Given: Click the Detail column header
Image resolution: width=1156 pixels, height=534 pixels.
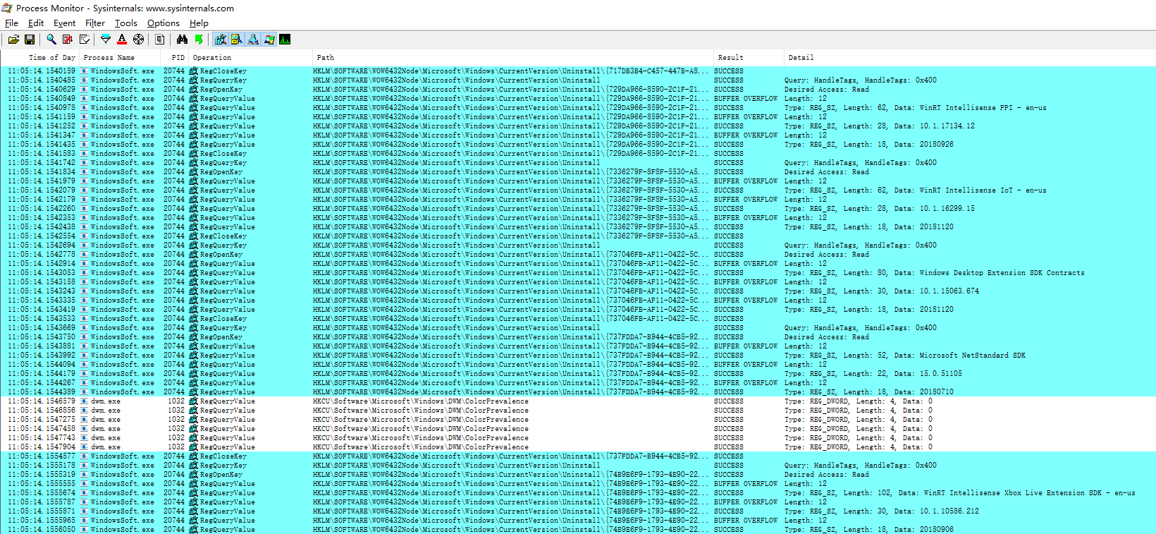Looking at the screenshot, I should click(x=969, y=58).
